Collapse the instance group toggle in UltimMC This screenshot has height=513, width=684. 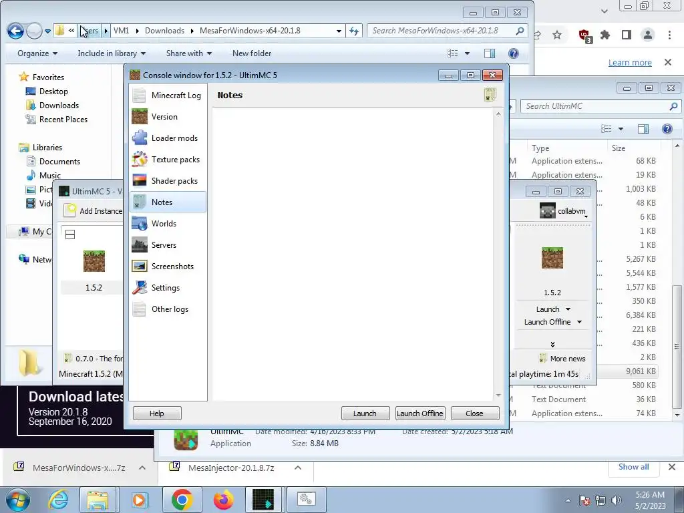(x=69, y=234)
